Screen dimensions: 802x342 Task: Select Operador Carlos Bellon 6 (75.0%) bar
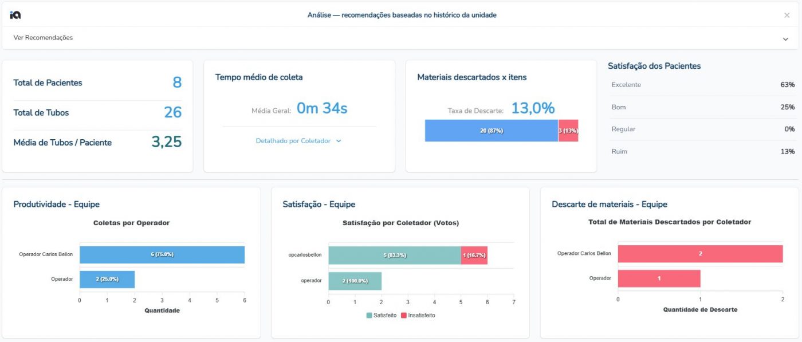click(162, 254)
